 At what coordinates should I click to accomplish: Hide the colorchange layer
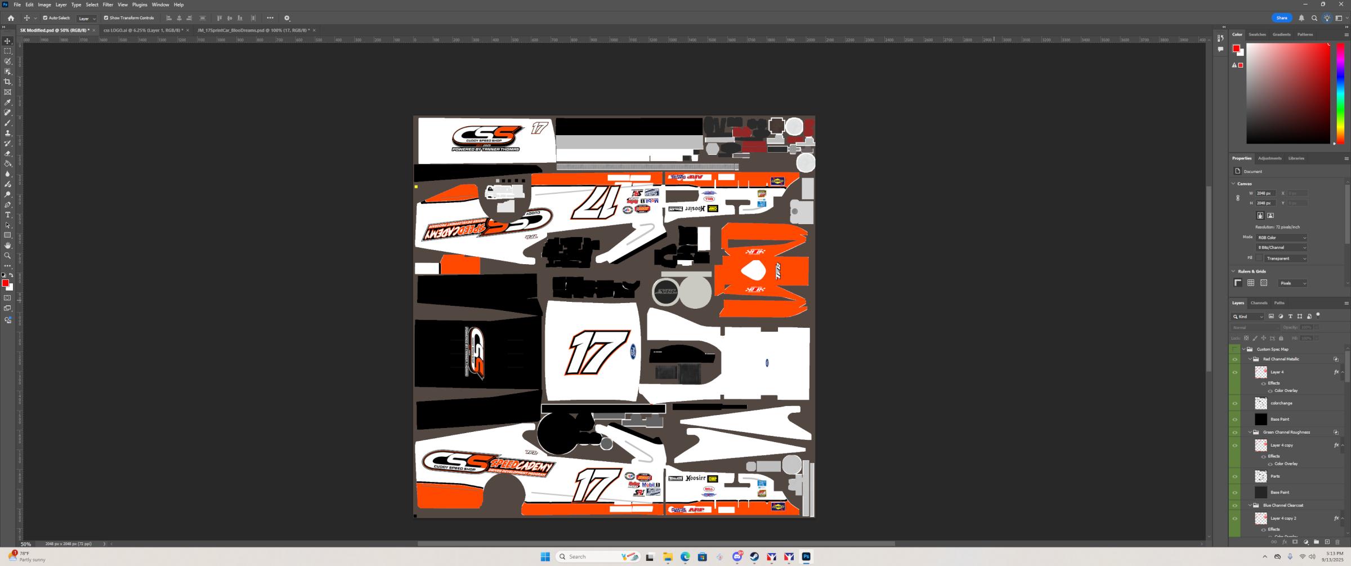(x=1236, y=403)
